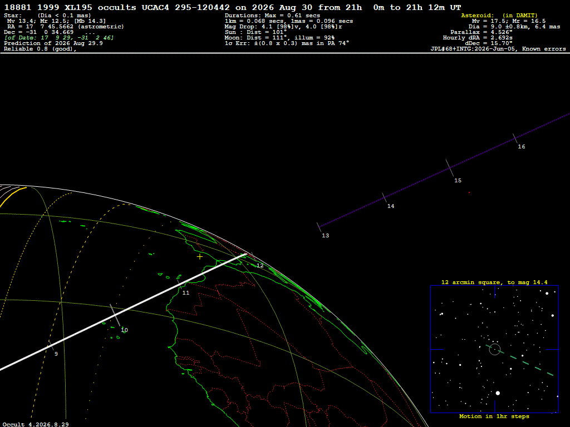Click the event title text with 1999 XL195
Image resolution: width=570 pixels, height=427 pixels.
[232, 7]
